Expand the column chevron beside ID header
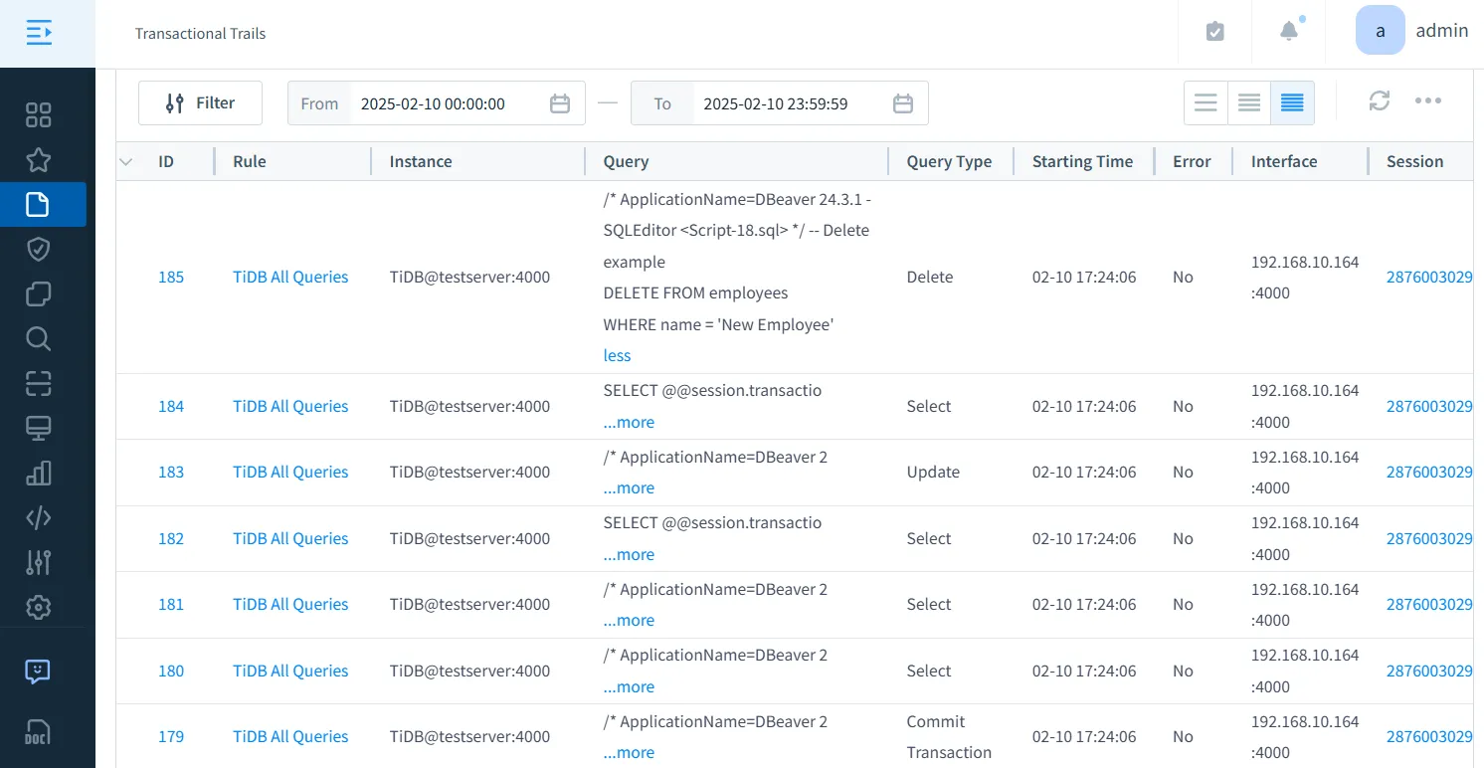 click(x=126, y=161)
